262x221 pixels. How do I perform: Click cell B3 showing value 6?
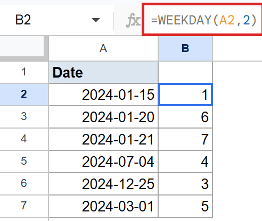click(x=185, y=117)
